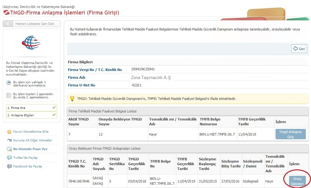The image size is (311, 188).
Task: Click green checkmark on Anlaşma Bilgileri step
Action: pos(54,115)
